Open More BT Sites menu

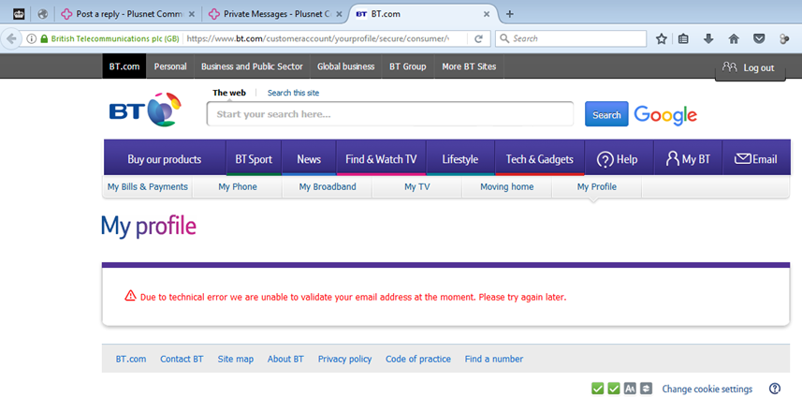point(469,66)
